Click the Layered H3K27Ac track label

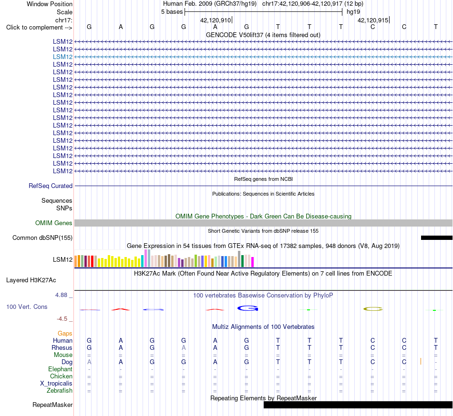31,280
